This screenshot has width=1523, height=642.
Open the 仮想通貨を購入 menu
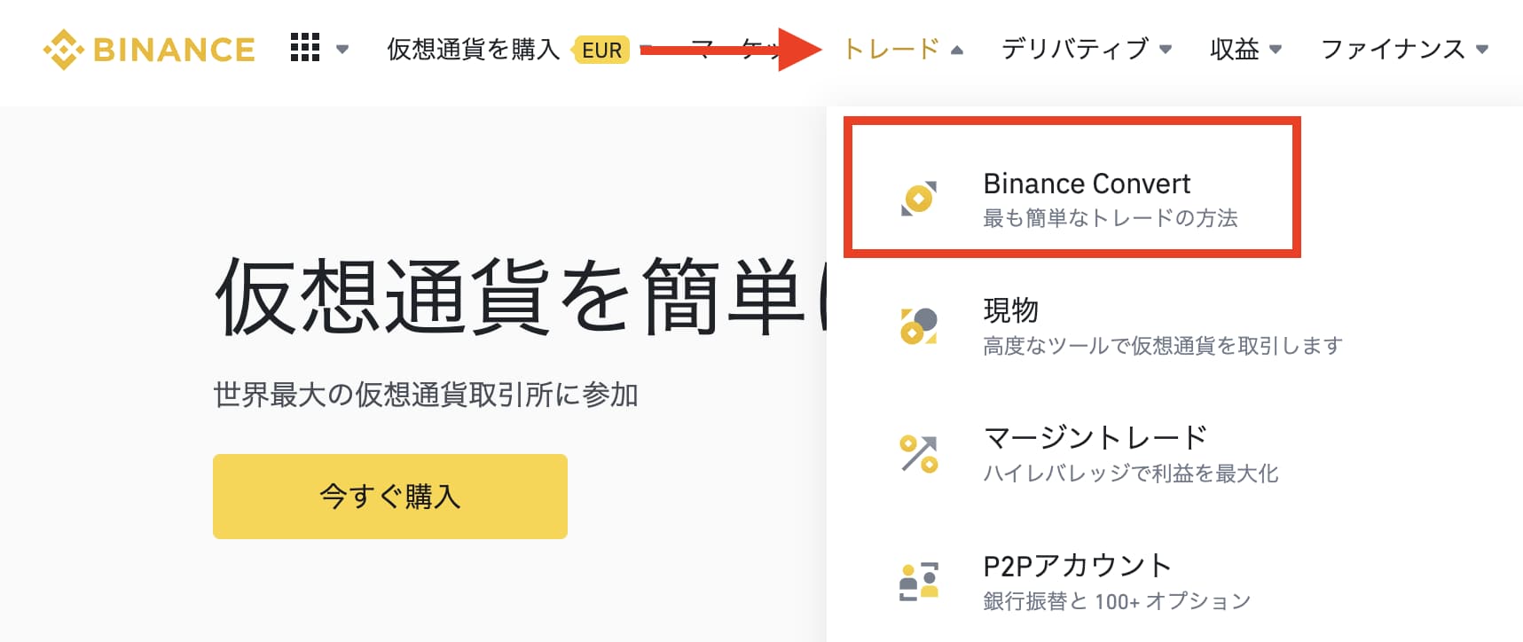pos(470,51)
